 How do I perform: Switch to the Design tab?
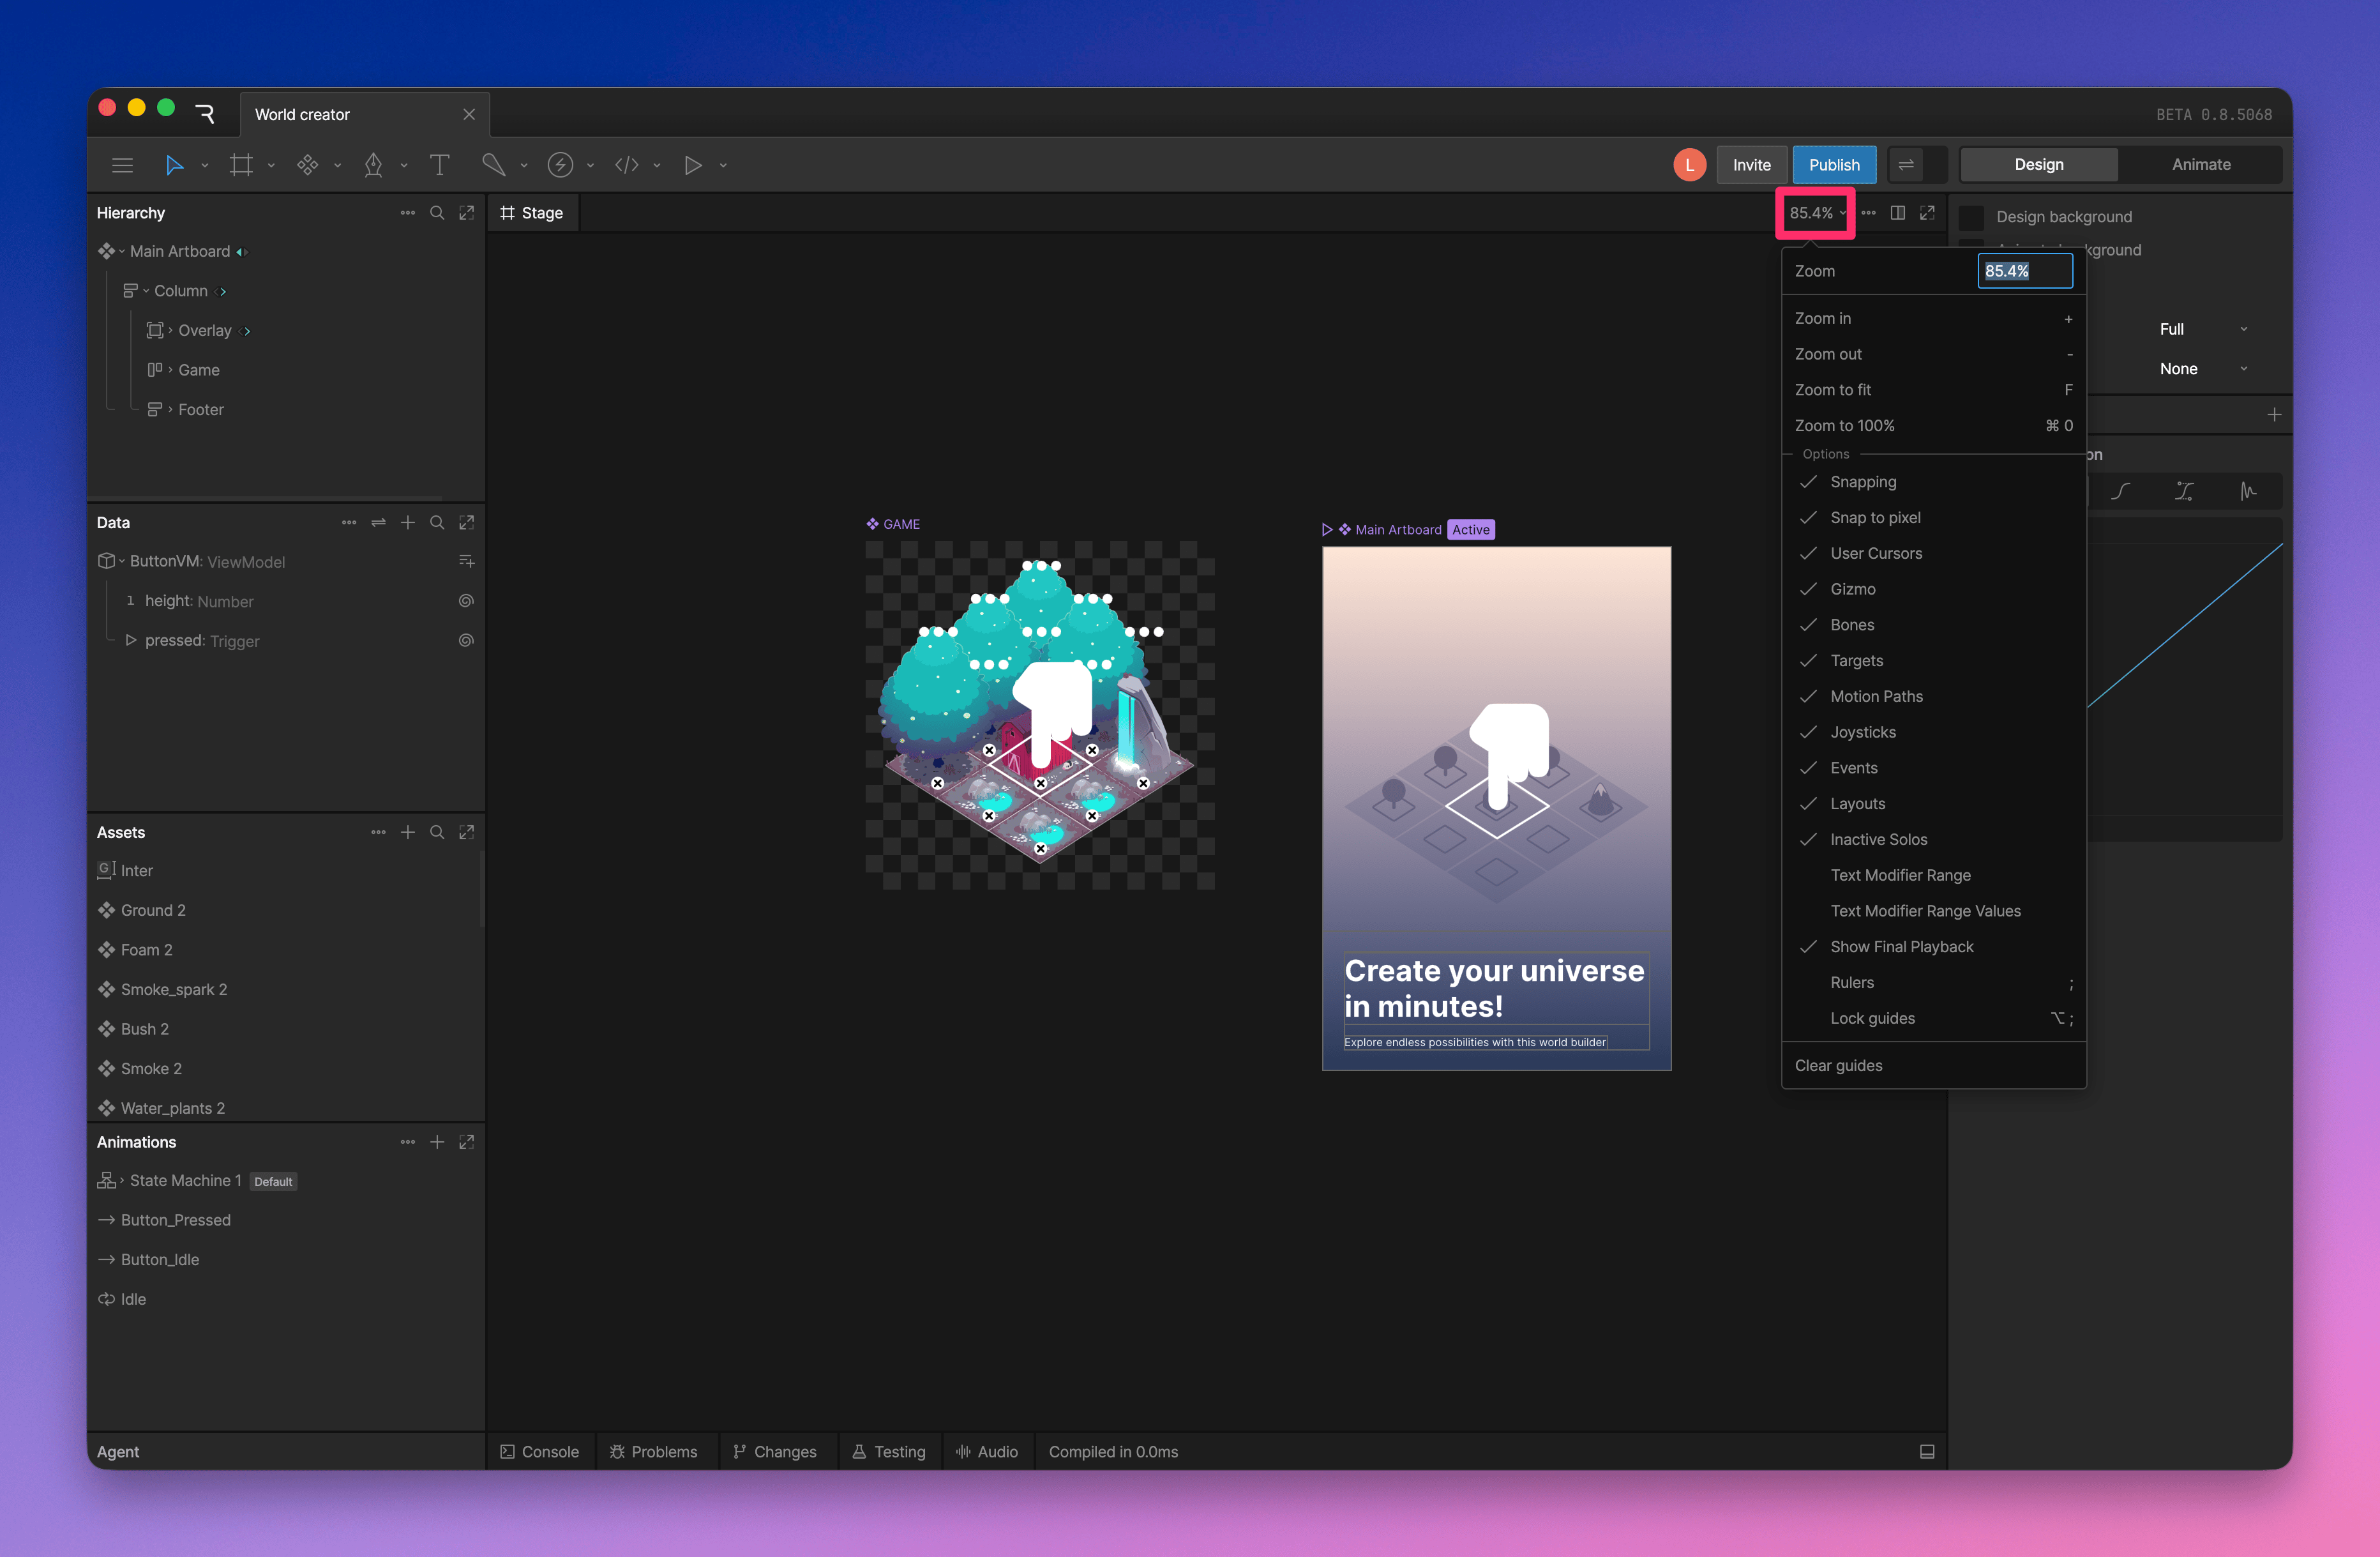[x=2038, y=165]
